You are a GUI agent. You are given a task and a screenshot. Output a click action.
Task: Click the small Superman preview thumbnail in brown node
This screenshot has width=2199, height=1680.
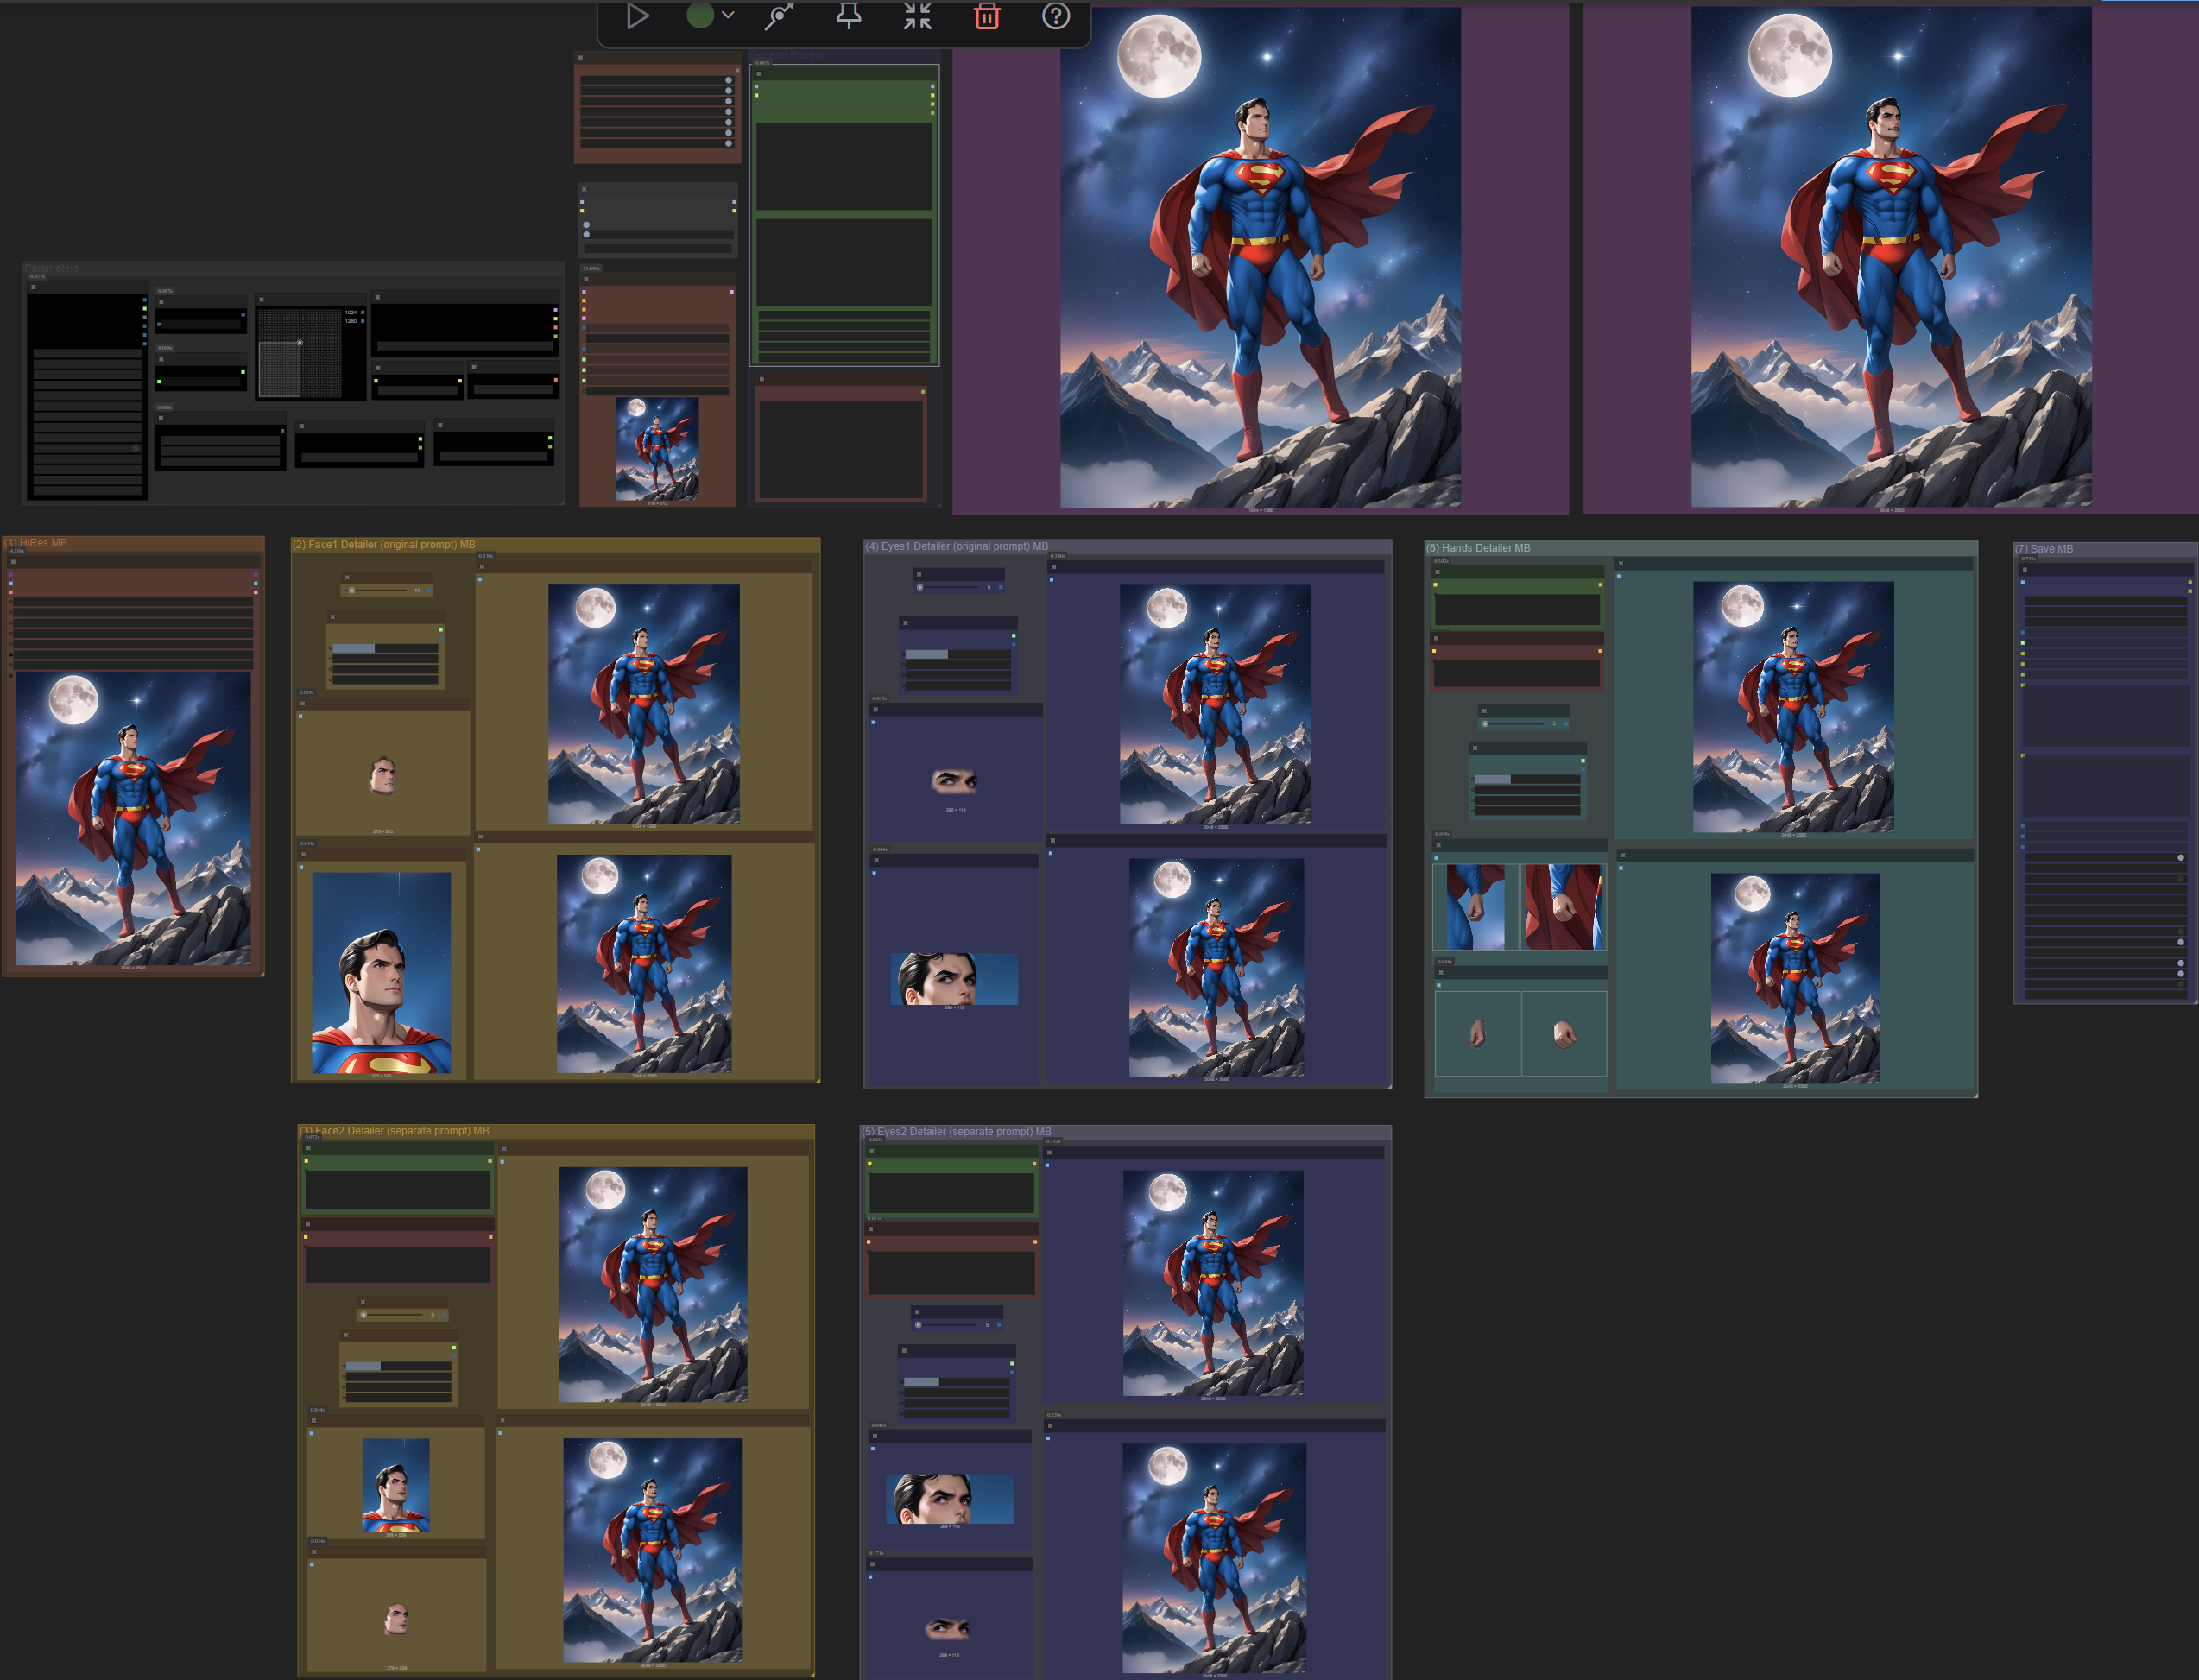[x=657, y=448]
